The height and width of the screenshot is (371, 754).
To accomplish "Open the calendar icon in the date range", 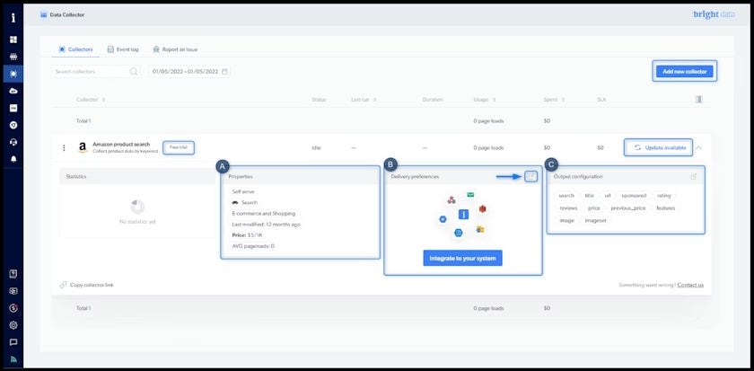I will point(224,71).
